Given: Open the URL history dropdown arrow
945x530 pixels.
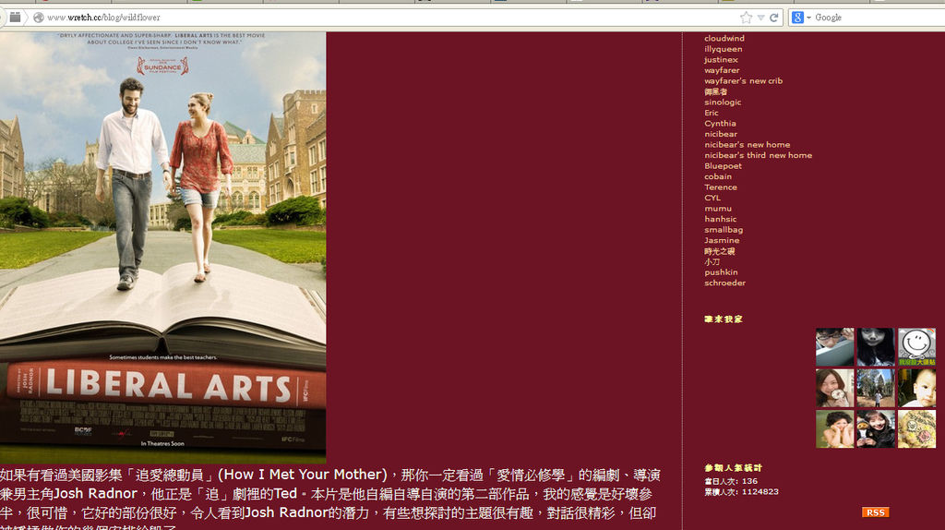Looking at the screenshot, I should click(x=760, y=18).
